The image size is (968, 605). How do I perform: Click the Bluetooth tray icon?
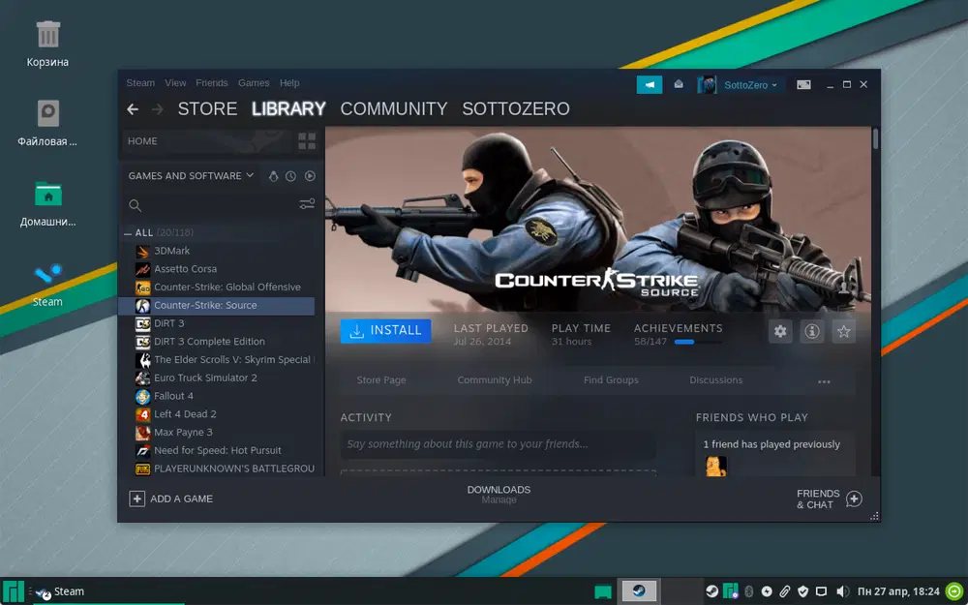point(749,591)
